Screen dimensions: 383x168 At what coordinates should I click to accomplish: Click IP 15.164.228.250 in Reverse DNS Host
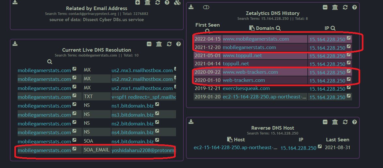298,148
